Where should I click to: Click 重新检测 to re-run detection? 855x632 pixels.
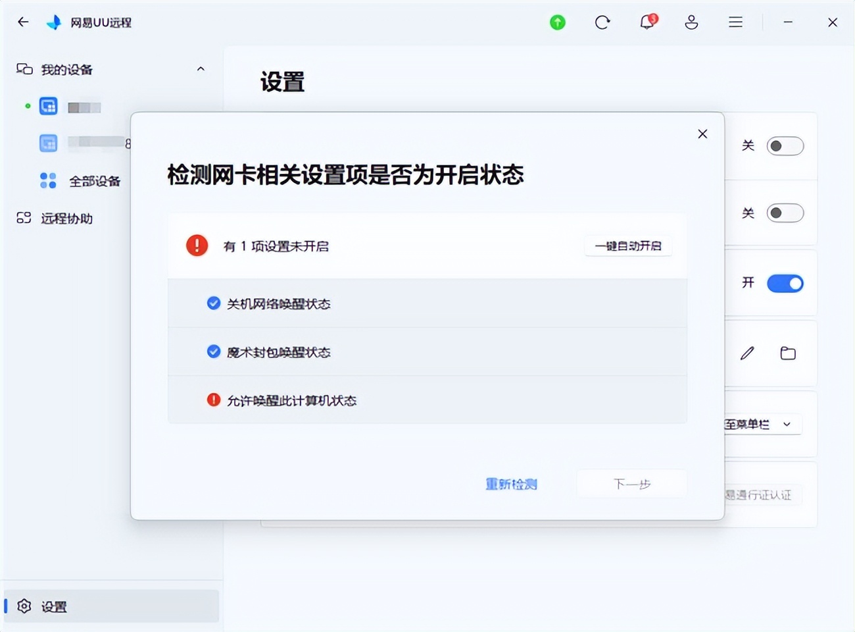point(511,484)
